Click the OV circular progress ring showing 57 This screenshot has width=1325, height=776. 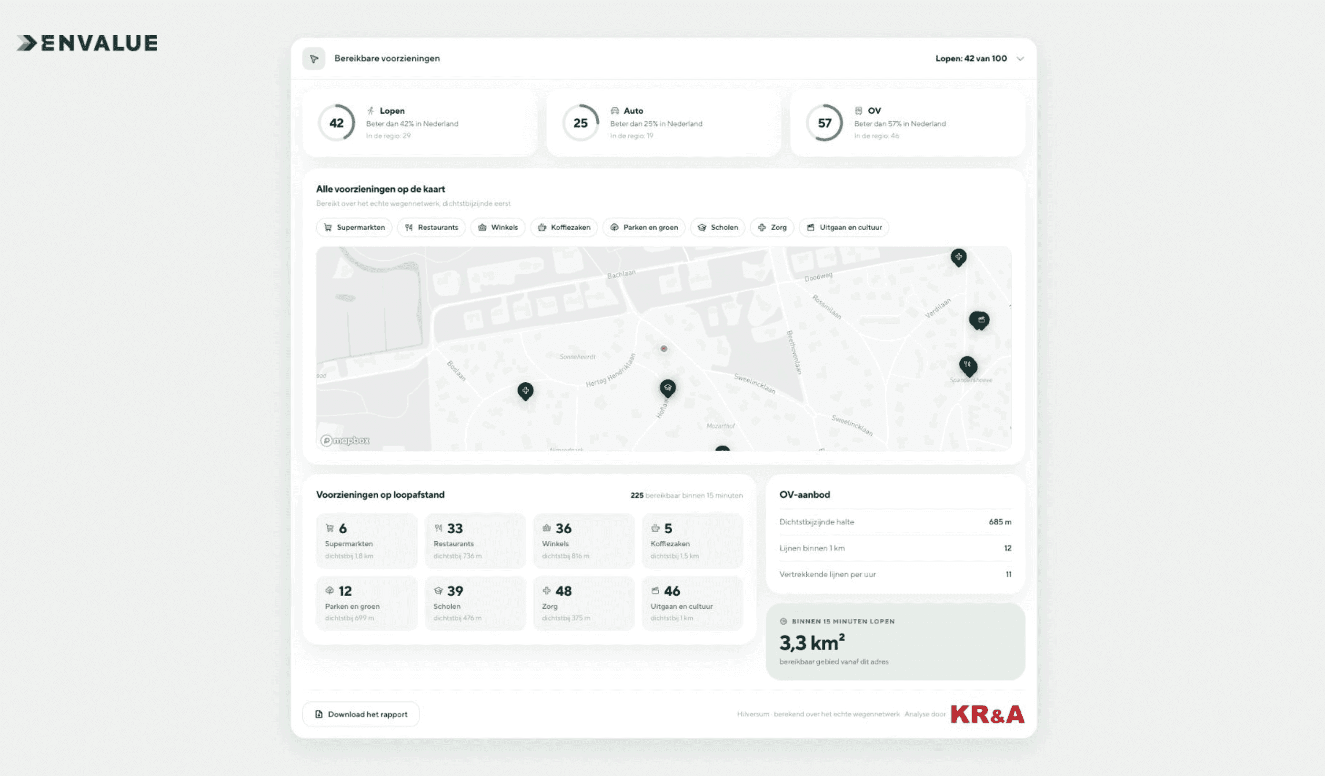coord(824,122)
